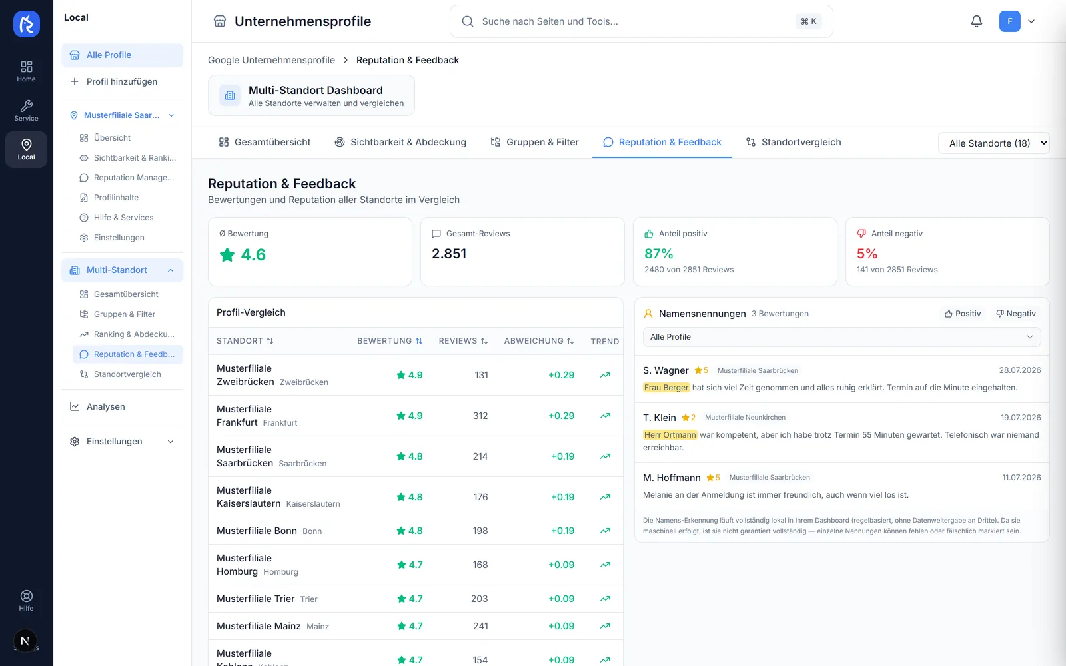
Task: Open notifications bell icon
Action: pos(976,21)
